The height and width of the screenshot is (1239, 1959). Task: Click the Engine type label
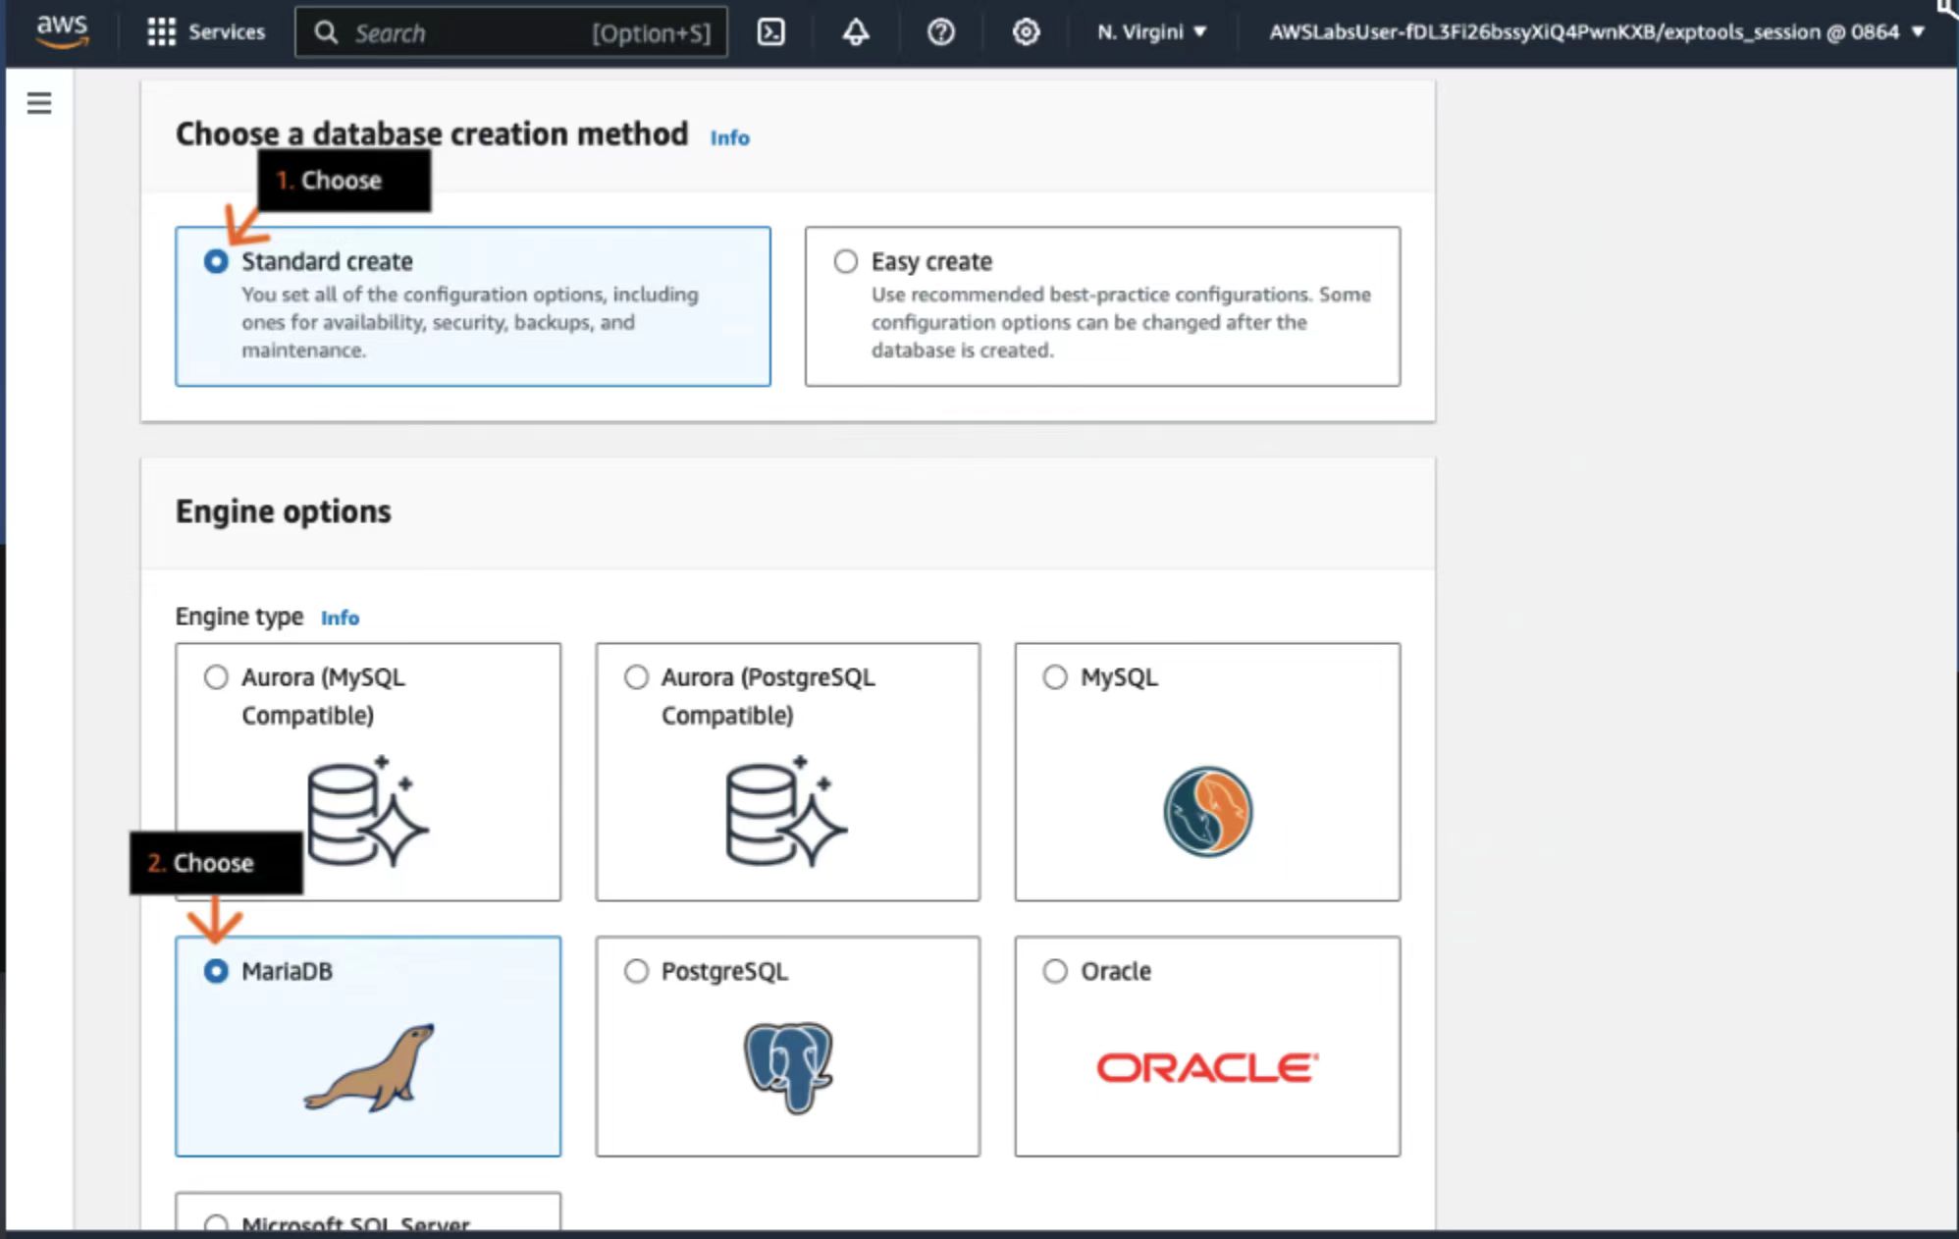point(239,617)
